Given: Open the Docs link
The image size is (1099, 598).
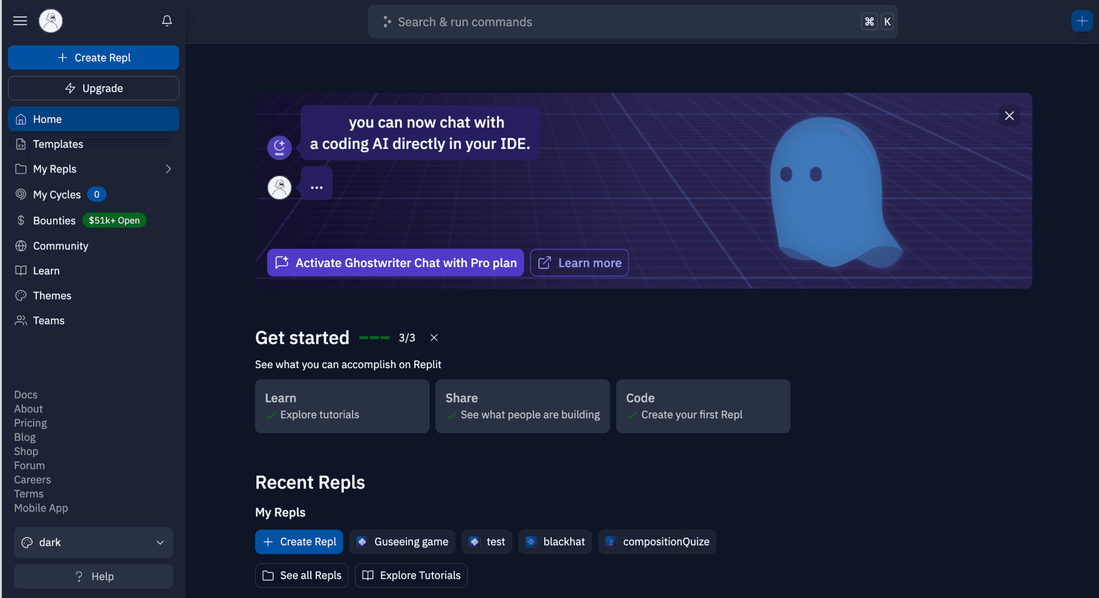Looking at the screenshot, I should coord(26,395).
